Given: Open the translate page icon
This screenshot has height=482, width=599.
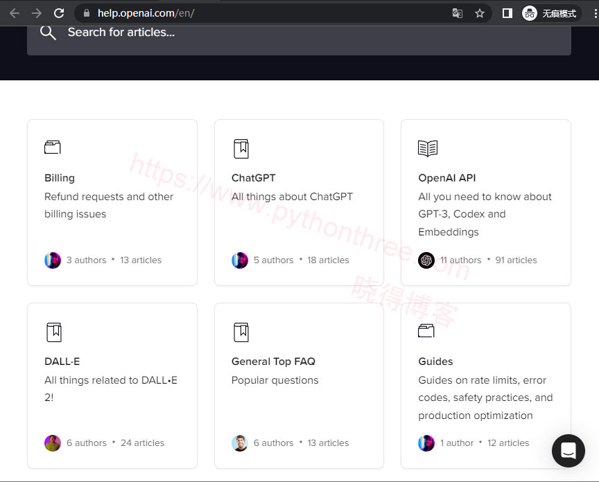Looking at the screenshot, I should 458,14.
